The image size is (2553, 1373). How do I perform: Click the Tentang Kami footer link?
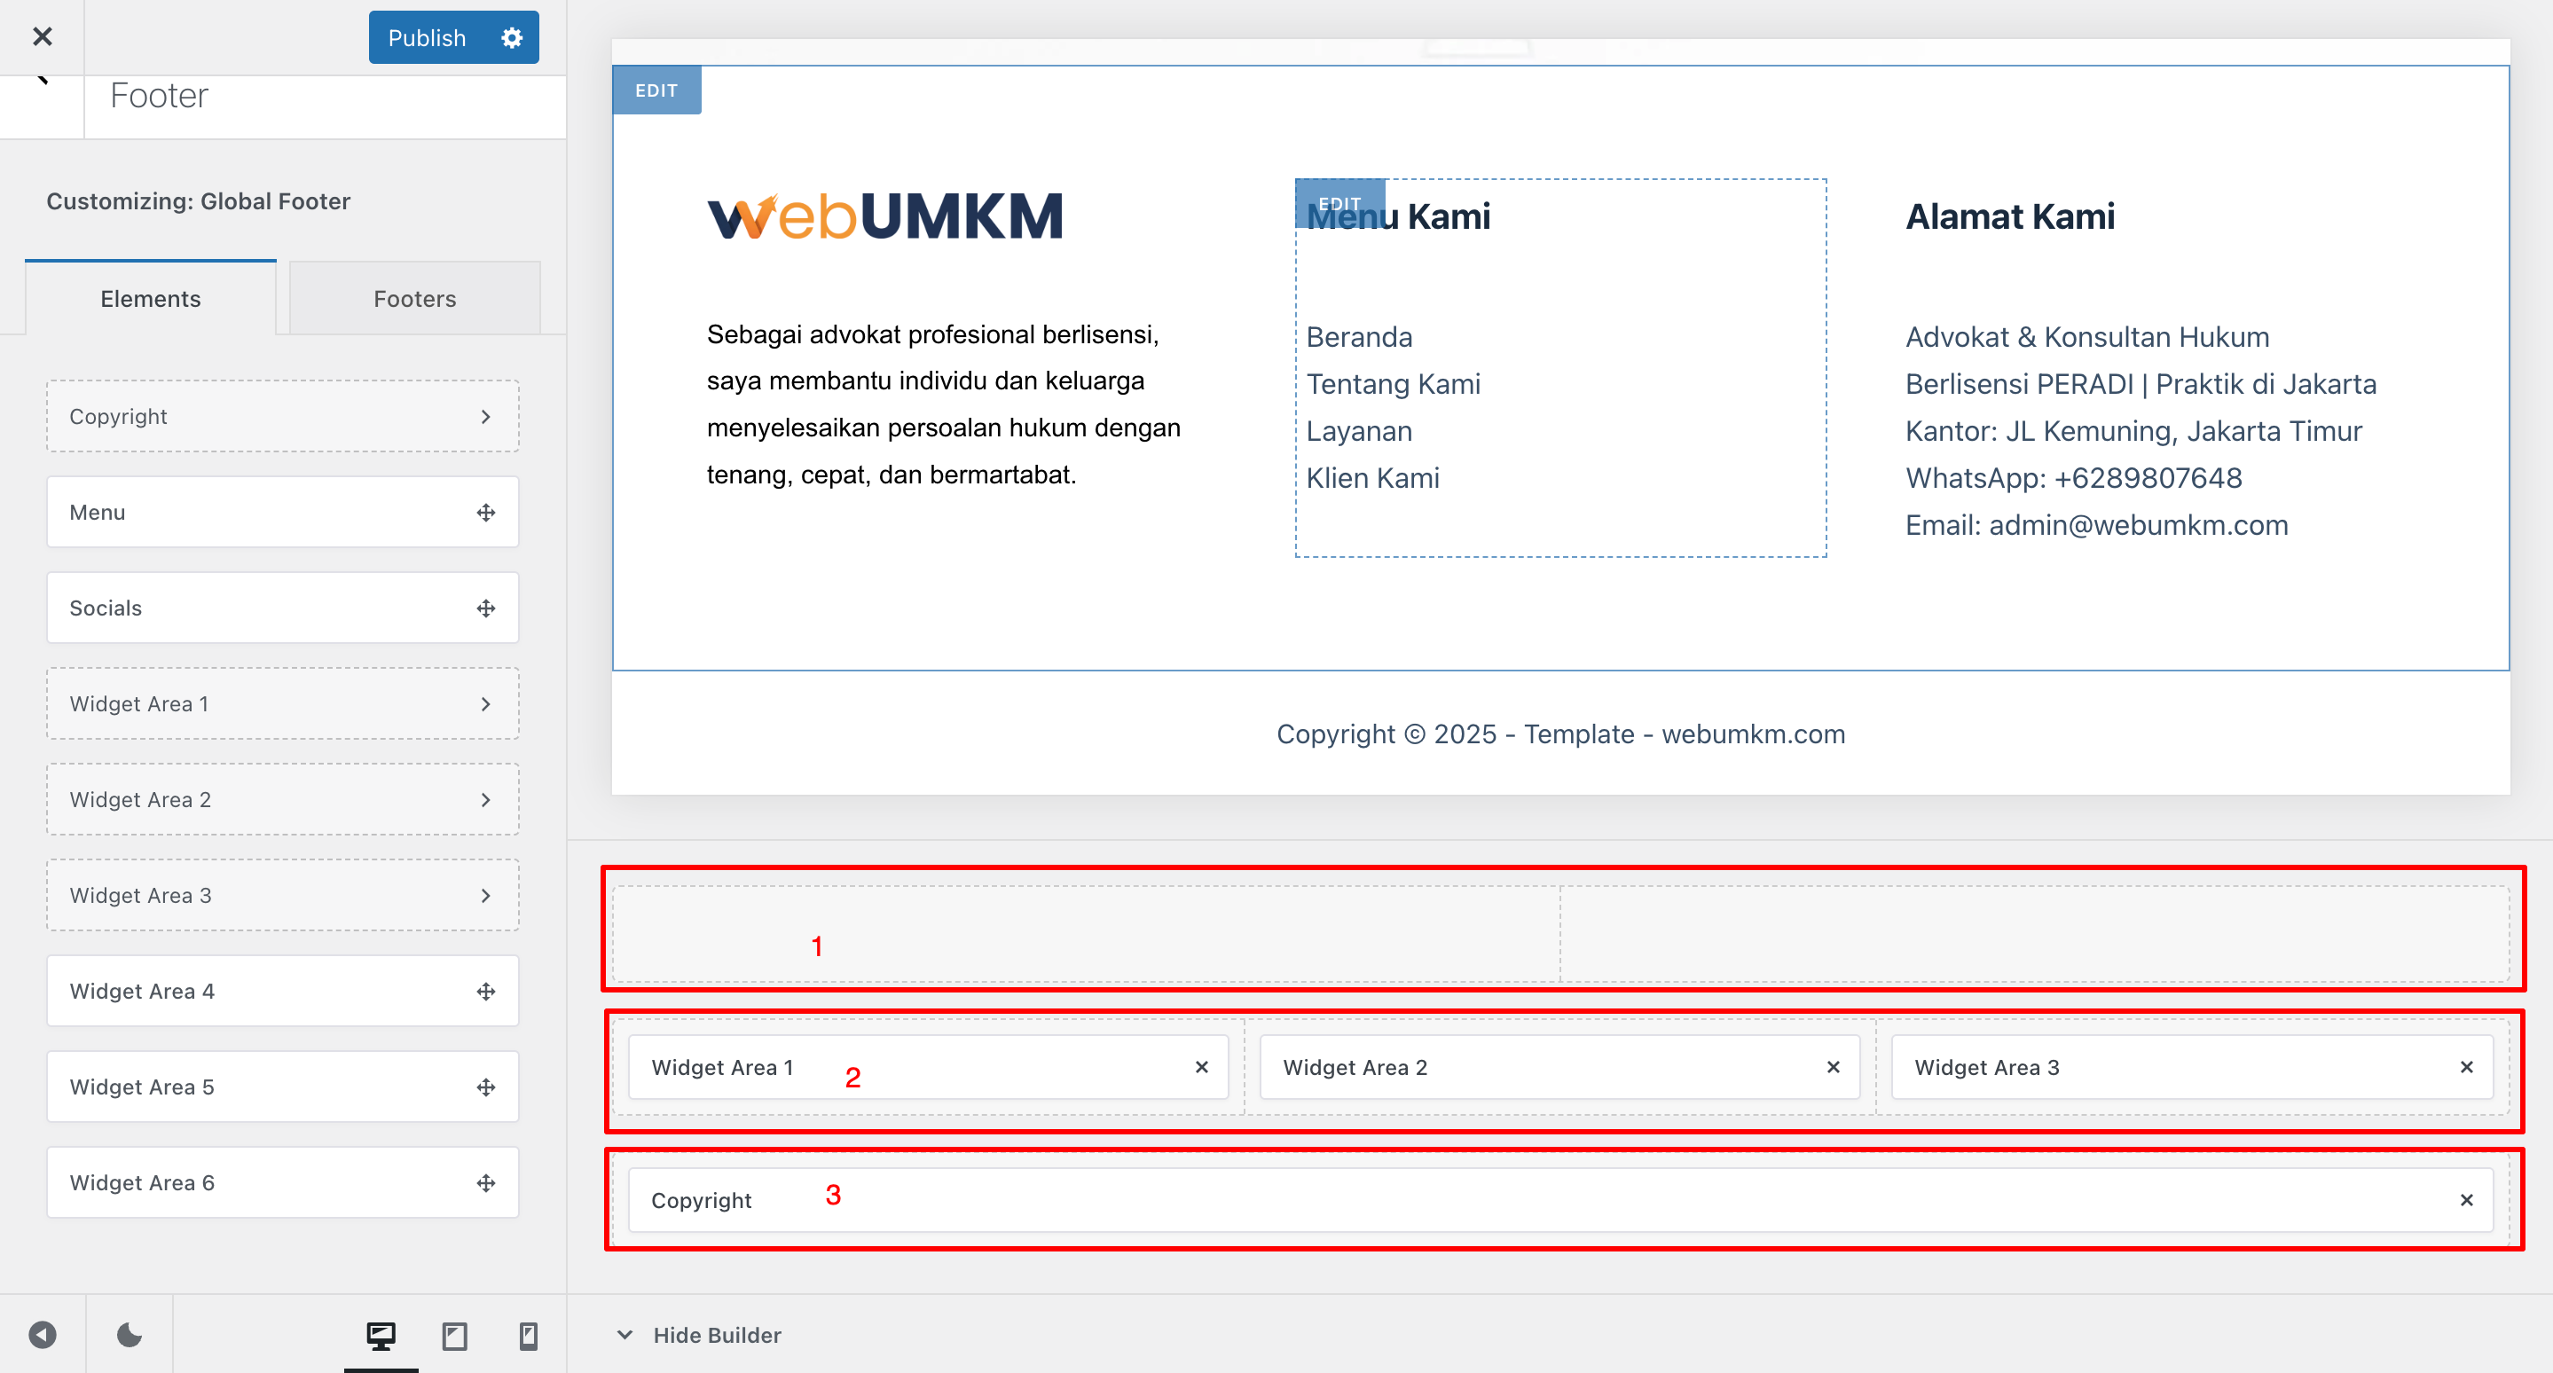click(1393, 384)
